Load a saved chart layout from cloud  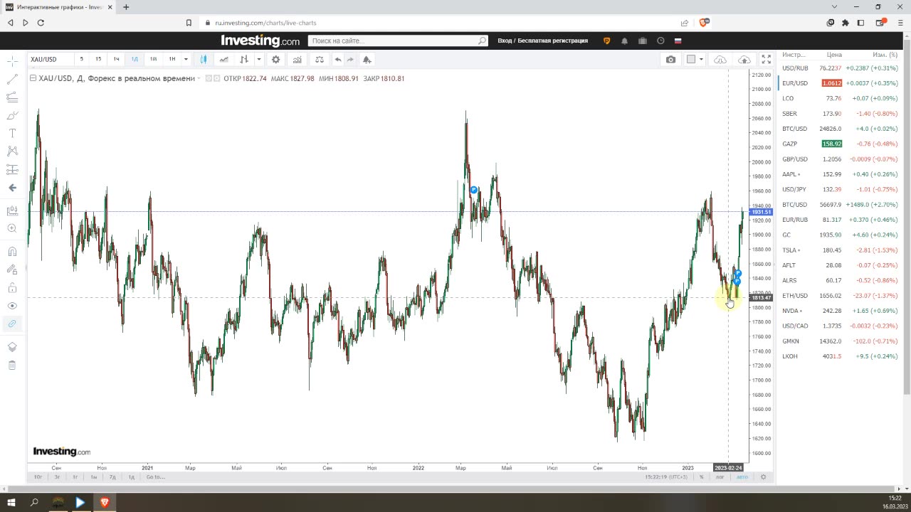[720, 59]
